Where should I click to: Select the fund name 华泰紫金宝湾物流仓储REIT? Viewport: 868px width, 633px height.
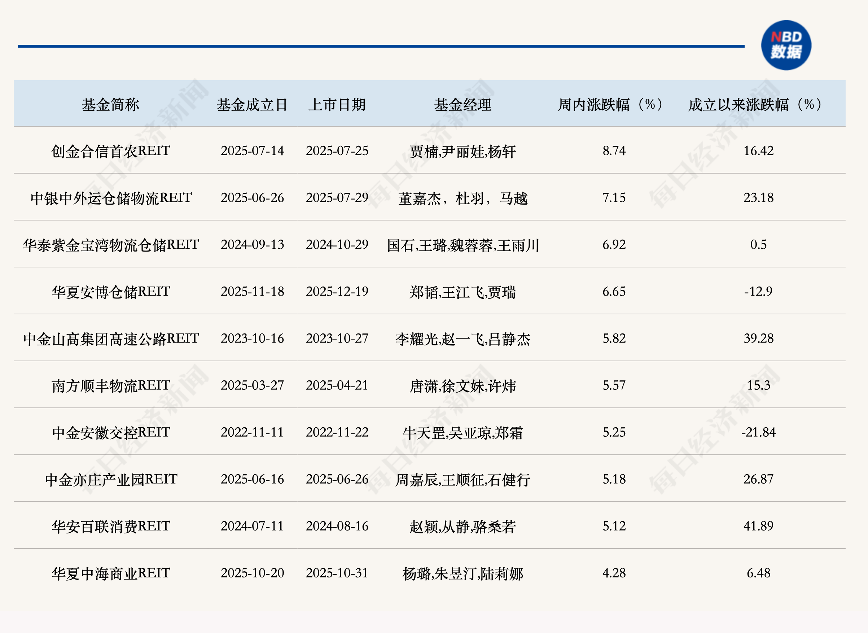111,245
